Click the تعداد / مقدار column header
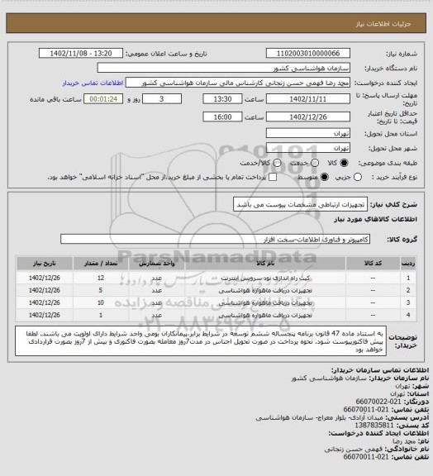The width and height of the screenshot is (433, 476). [x=101, y=264]
